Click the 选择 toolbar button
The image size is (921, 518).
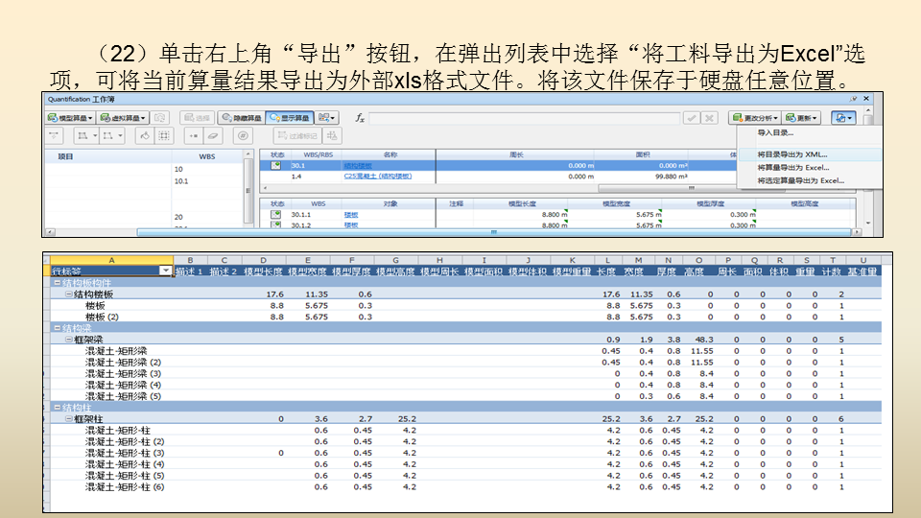tap(197, 118)
